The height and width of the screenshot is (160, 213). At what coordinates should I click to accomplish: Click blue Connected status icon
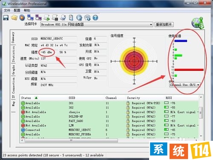tap(23, 130)
